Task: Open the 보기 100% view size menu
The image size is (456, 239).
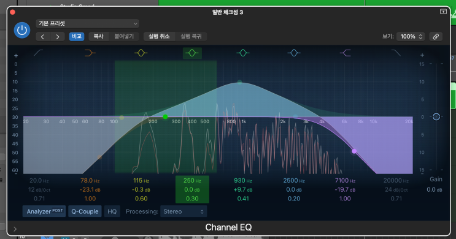Action: tap(411, 37)
